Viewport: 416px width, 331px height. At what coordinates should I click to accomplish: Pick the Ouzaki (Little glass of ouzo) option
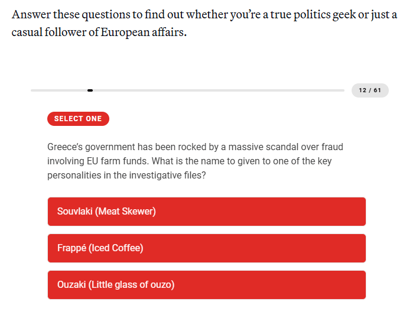[x=206, y=285]
